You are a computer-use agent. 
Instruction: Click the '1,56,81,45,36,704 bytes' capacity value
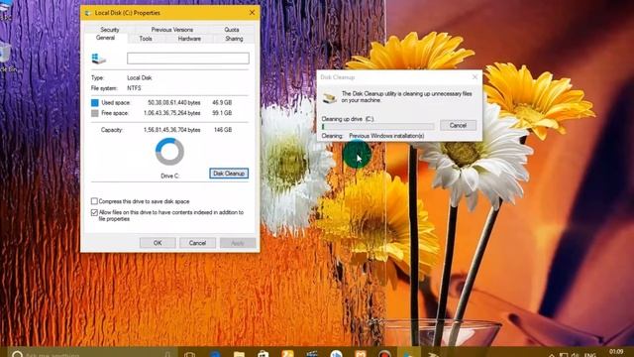(171, 130)
